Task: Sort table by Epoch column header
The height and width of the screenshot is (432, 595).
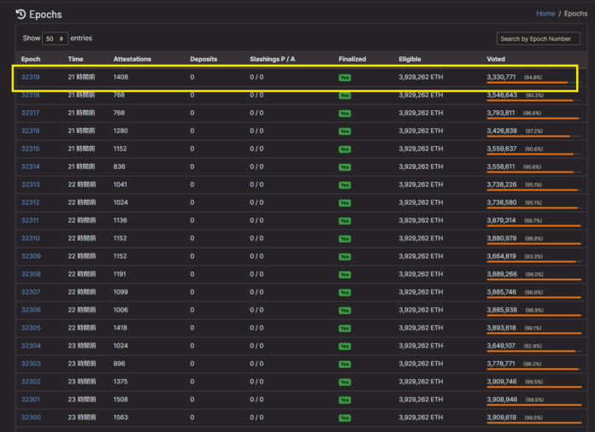Action: pos(31,59)
